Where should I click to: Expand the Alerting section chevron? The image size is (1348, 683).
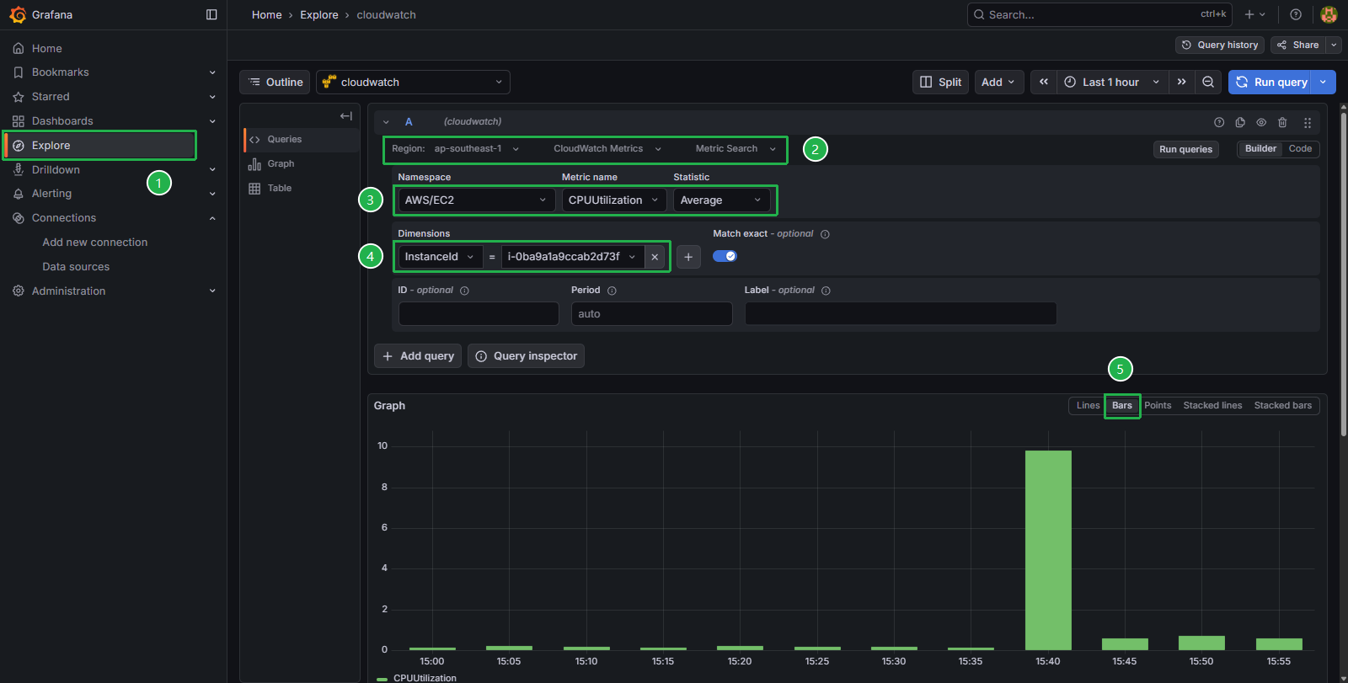tap(212, 194)
